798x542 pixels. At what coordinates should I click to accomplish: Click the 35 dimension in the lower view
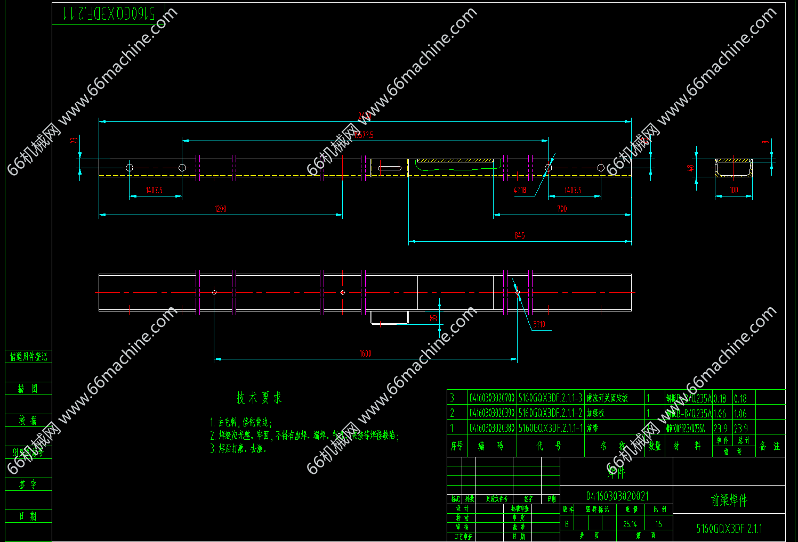click(x=433, y=318)
